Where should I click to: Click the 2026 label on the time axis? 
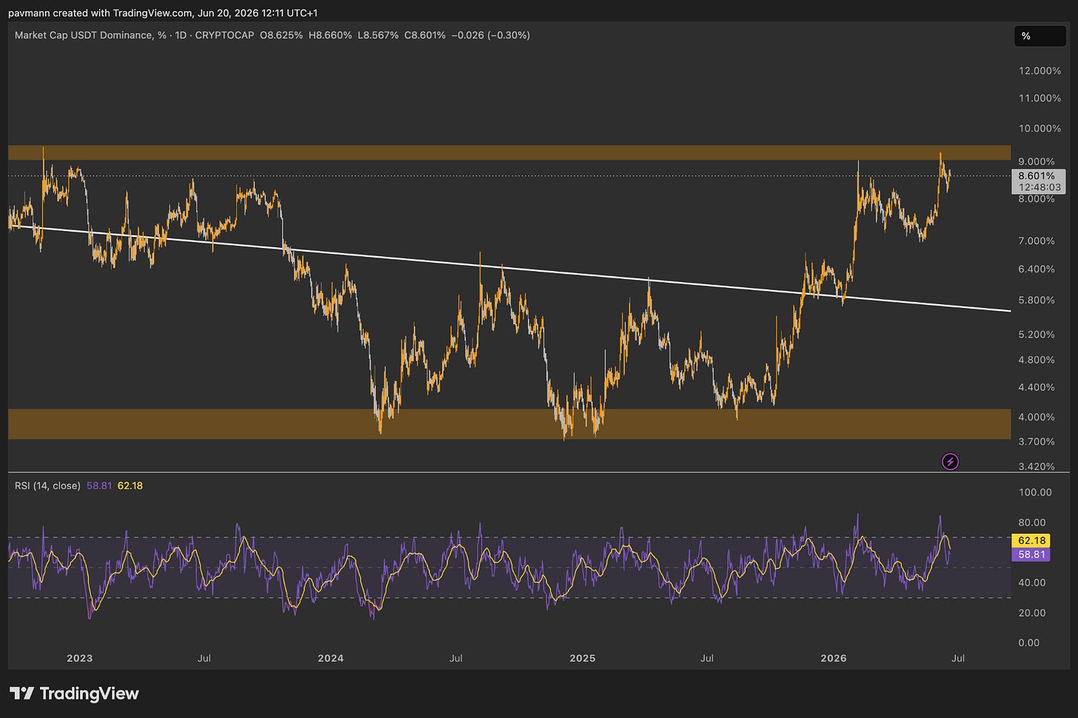[x=834, y=658]
